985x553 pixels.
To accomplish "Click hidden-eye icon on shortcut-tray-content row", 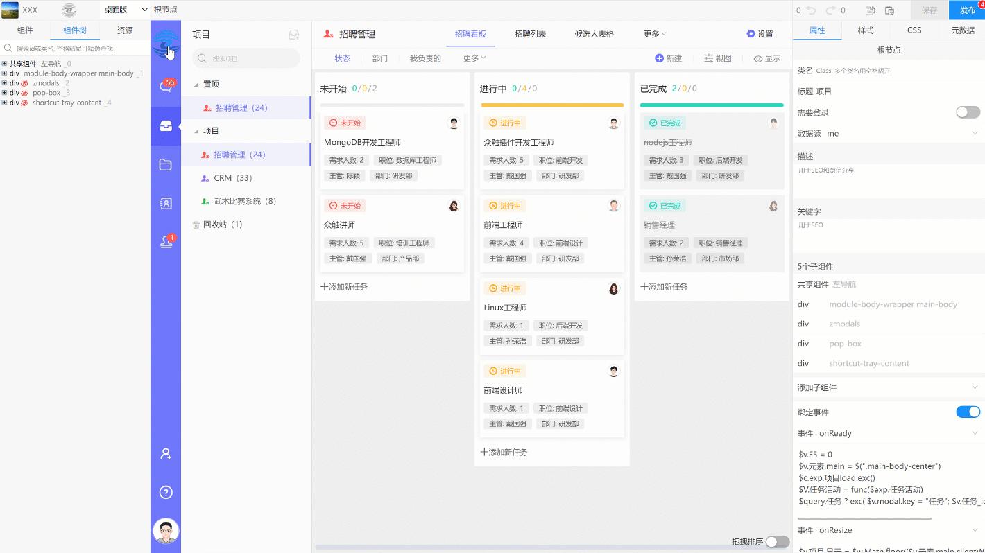I will (x=24, y=103).
